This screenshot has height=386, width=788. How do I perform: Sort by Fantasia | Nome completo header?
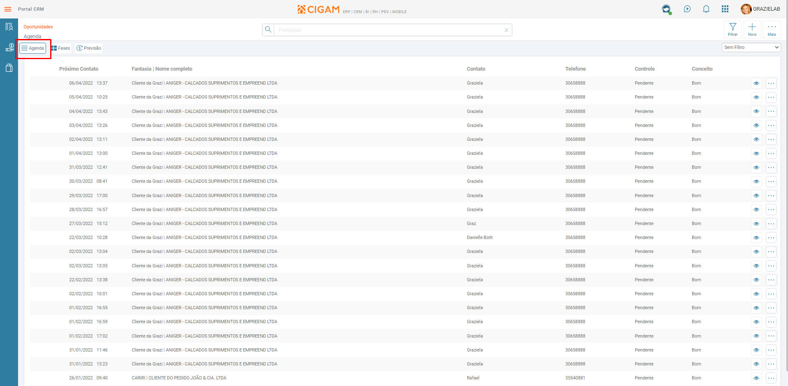coord(162,69)
